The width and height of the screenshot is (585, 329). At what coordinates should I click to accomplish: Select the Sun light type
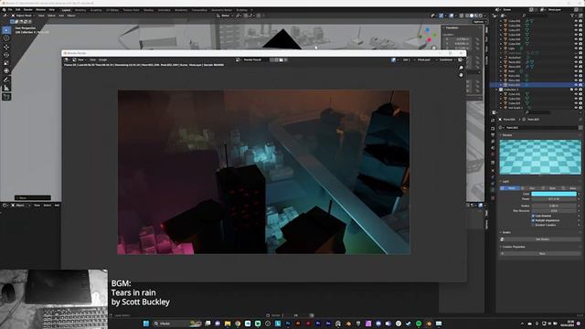[x=530, y=188]
